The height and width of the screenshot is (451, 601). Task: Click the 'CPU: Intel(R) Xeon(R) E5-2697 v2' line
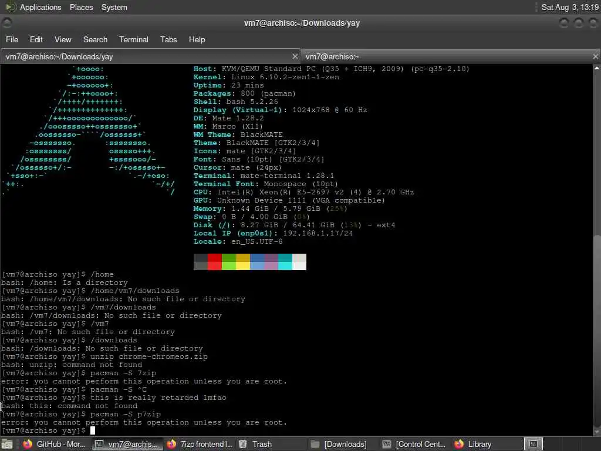coord(303,192)
